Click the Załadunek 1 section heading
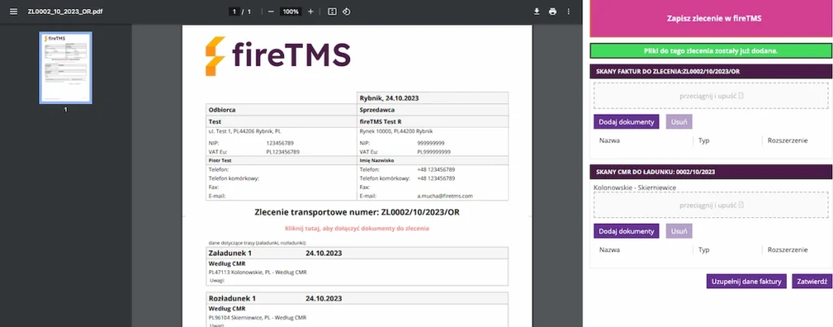The image size is (833, 327). click(x=229, y=253)
